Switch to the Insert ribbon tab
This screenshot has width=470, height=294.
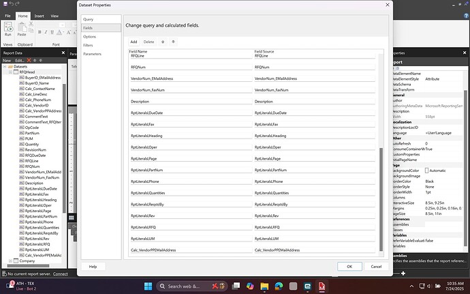click(39, 16)
